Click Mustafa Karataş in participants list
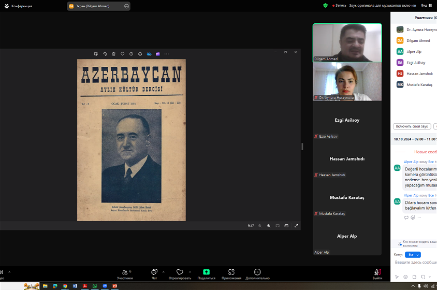The height and width of the screenshot is (290, 437). [415, 84]
